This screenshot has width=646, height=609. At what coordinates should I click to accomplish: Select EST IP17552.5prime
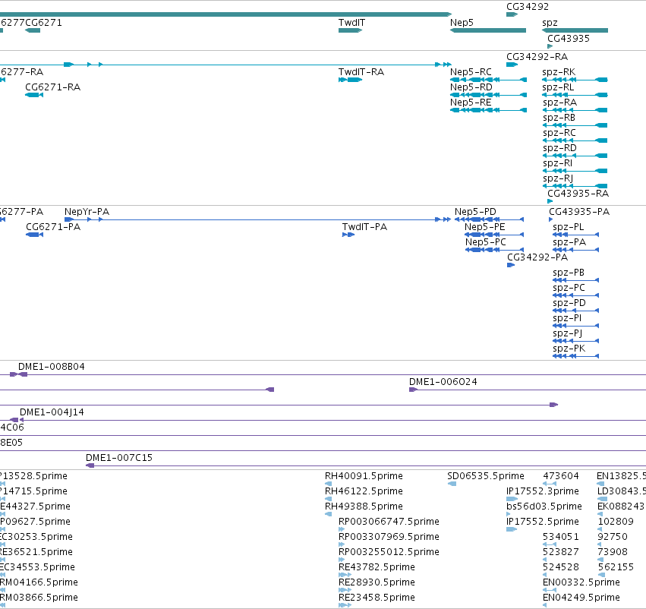[512, 529]
